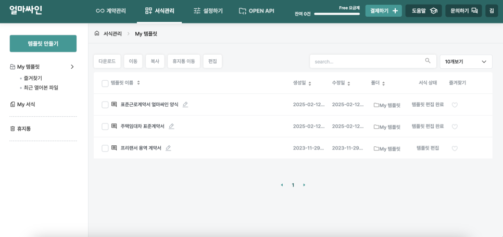
Task: Click the 서식관리 breadcrumb link
Action: (x=112, y=34)
